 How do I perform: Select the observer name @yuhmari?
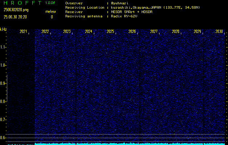[120, 3]
